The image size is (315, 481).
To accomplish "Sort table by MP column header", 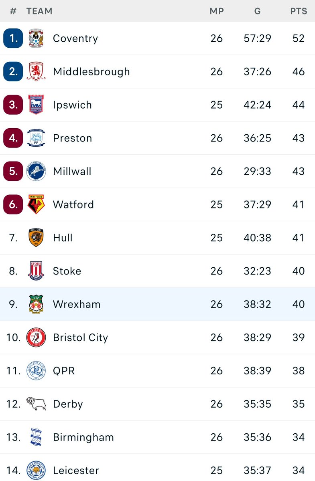I will 217,11.
